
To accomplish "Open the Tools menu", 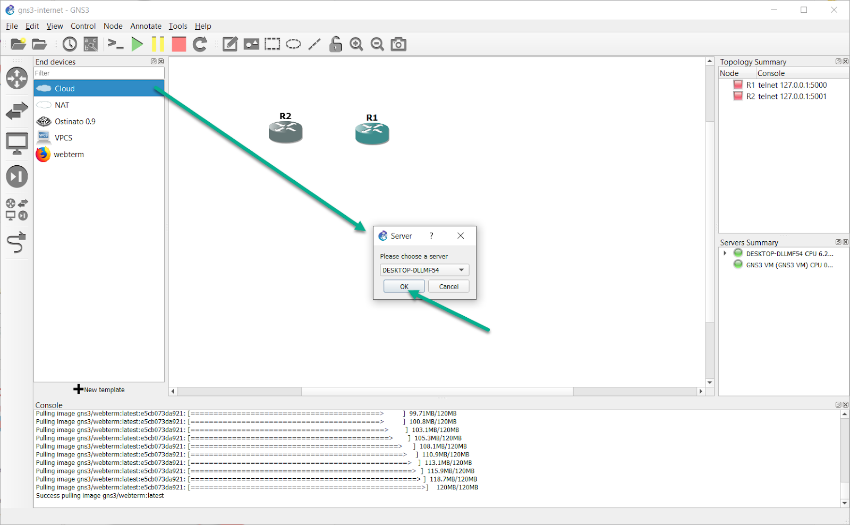I will coord(178,26).
